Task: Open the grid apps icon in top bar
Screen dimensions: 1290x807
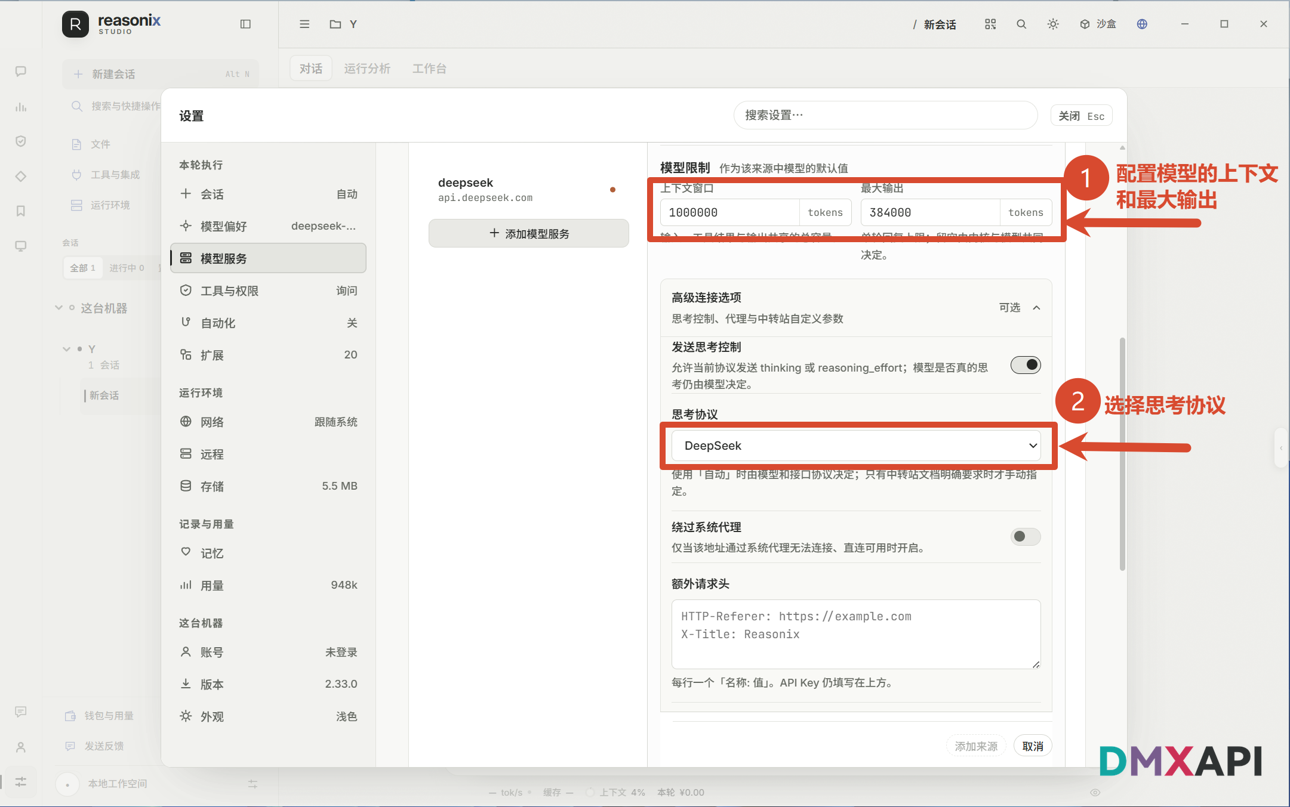Action: (990, 24)
